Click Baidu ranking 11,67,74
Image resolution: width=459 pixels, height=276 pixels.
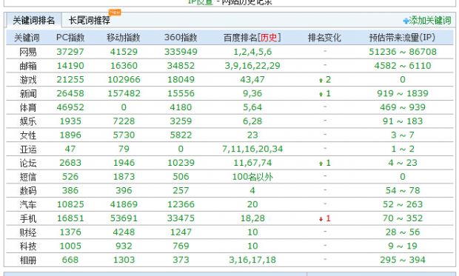pyautogui.click(x=252, y=163)
